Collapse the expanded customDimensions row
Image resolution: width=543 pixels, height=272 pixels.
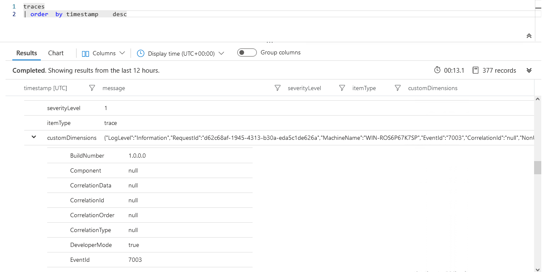tap(34, 137)
